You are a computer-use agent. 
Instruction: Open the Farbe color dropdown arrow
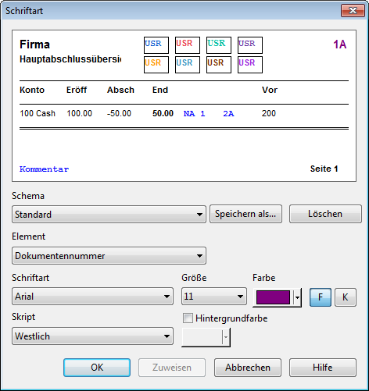(297, 297)
